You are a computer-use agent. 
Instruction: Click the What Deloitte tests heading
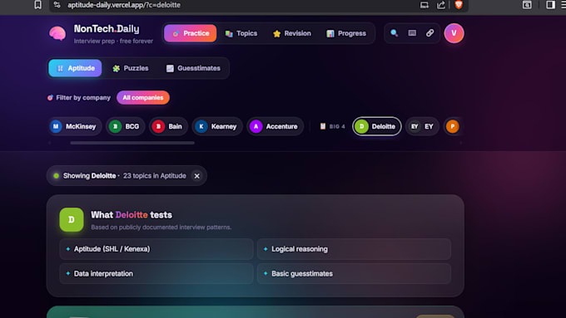pos(132,215)
